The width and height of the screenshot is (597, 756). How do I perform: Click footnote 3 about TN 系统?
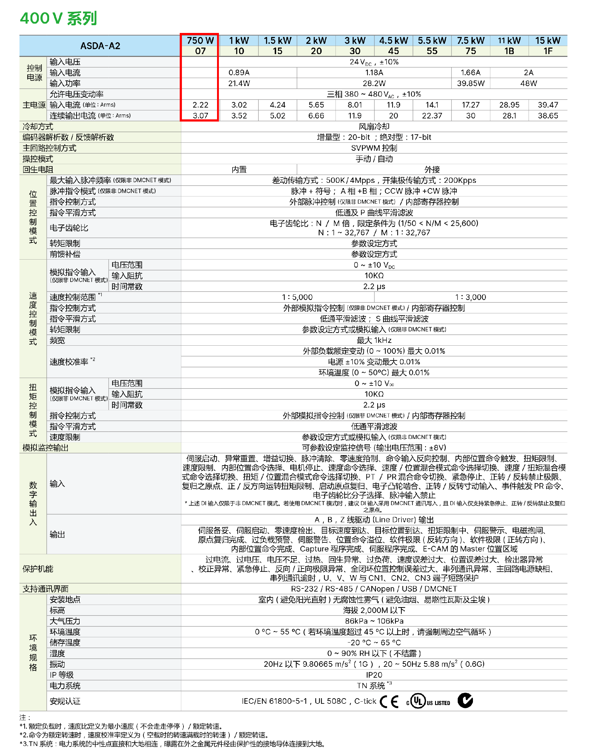coord(172,744)
